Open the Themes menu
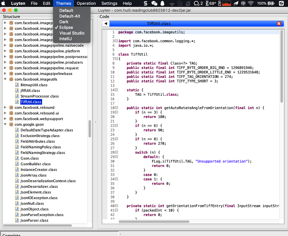 (64, 3)
